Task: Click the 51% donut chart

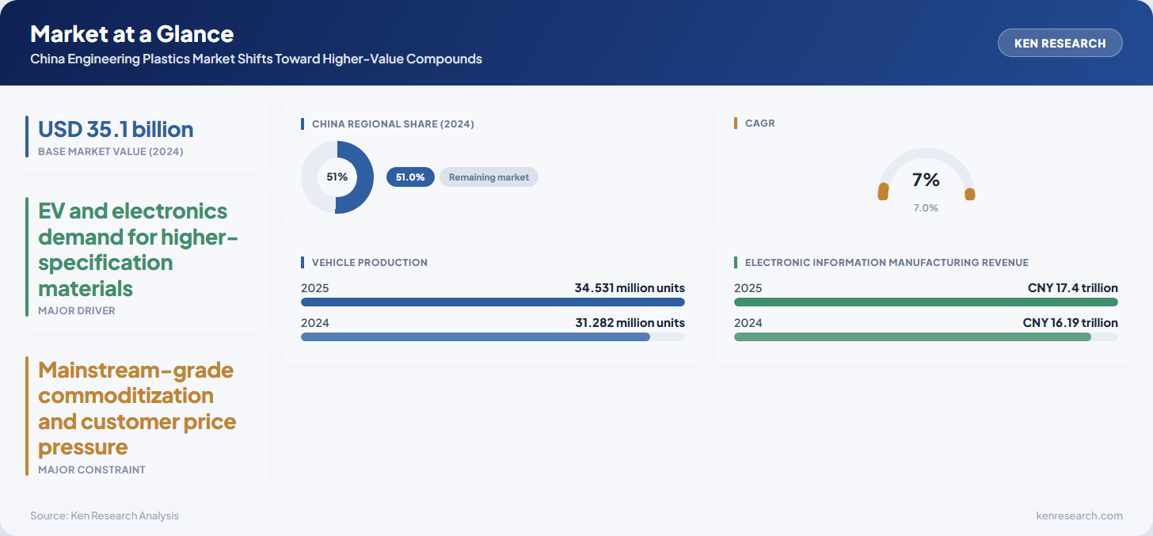Action: tap(337, 177)
